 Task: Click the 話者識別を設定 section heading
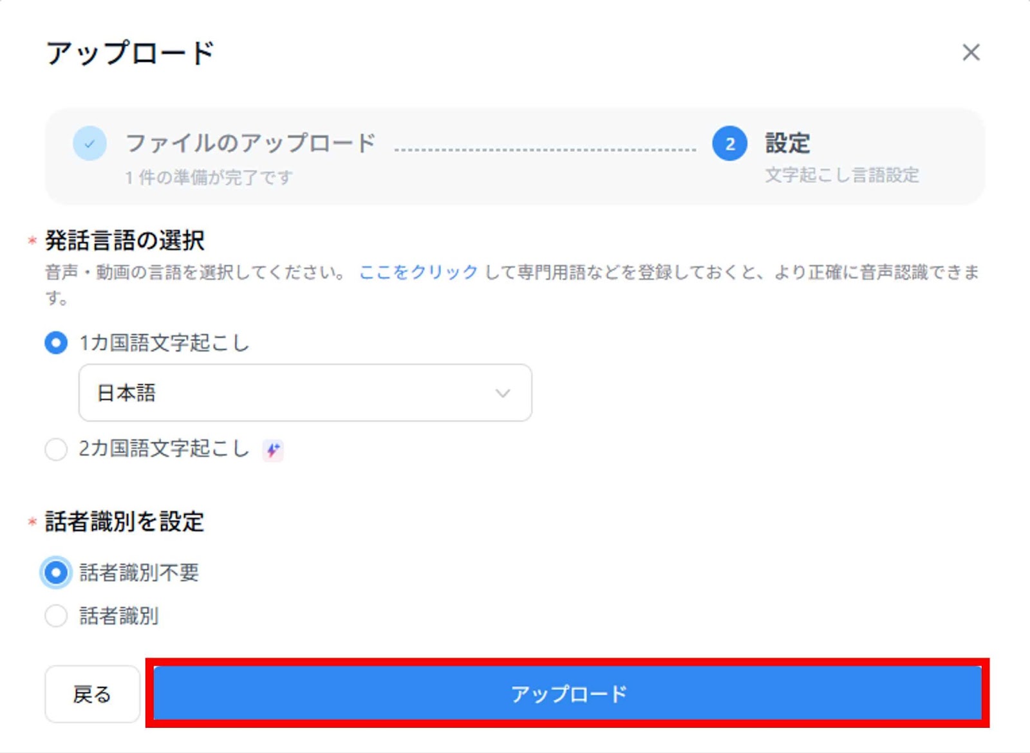point(124,522)
